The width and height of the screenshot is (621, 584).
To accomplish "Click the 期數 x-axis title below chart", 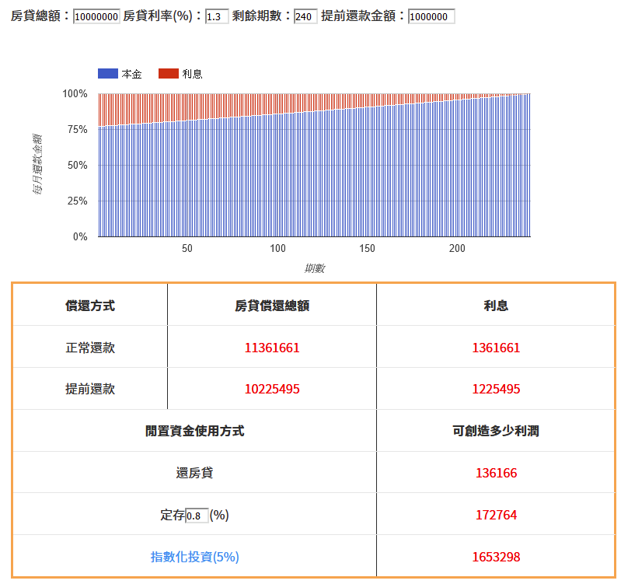I will [315, 268].
